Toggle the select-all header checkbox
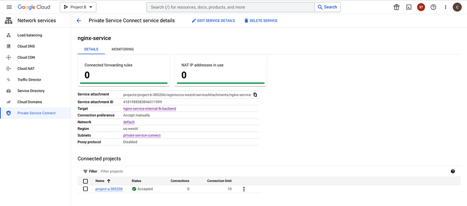 pos(86,181)
